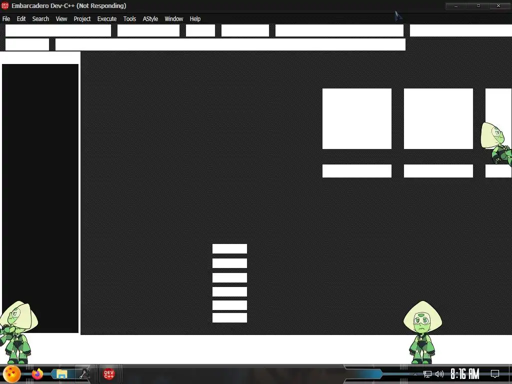The height and width of the screenshot is (384, 512).
Task: Open the Help menu
Action: coord(195,19)
